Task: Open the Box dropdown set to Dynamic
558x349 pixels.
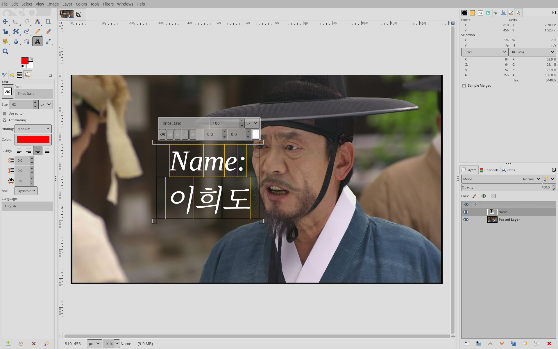Action: pos(26,191)
